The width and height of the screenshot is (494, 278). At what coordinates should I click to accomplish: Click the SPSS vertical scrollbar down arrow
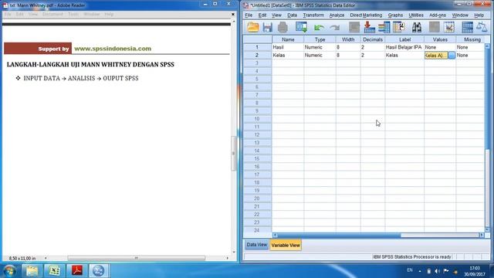[487, 229]
